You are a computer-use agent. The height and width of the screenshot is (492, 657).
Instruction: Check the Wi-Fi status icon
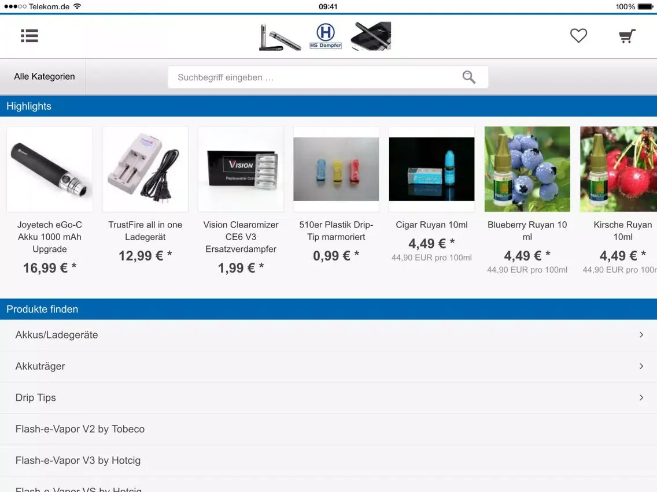point(77,6)
